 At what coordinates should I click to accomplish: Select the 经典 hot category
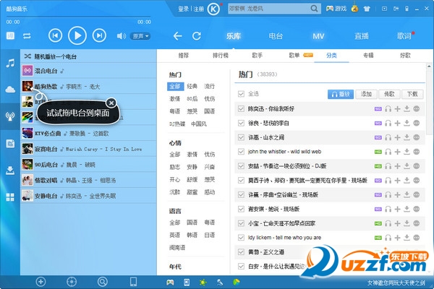pyautogui.click(x=192, y=86)
